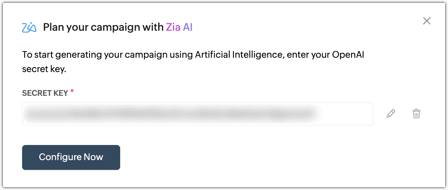Viewport: 448px width, 190px height.
Task: Click the word 'KEY' in the field label
Action: [x=60, y=93]
